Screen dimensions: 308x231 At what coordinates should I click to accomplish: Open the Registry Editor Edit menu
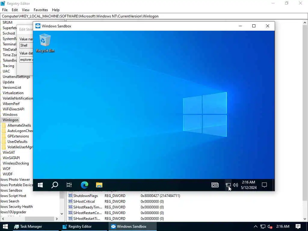tap(15, 10)
